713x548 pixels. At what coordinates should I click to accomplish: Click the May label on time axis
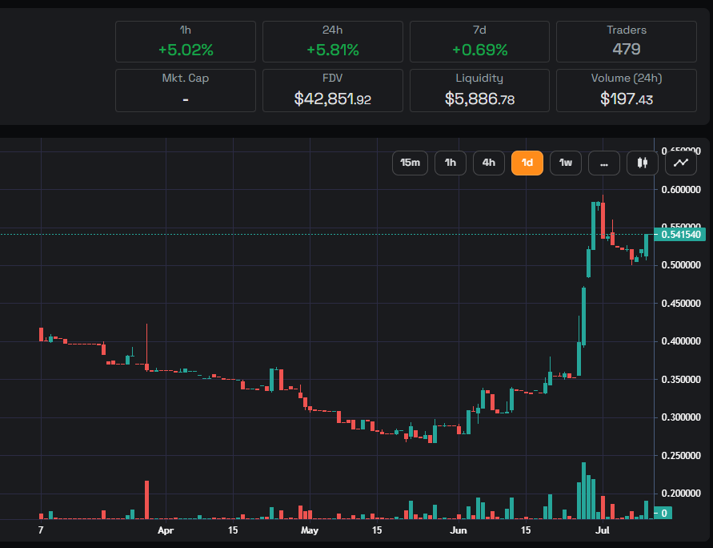click(310, 530)
